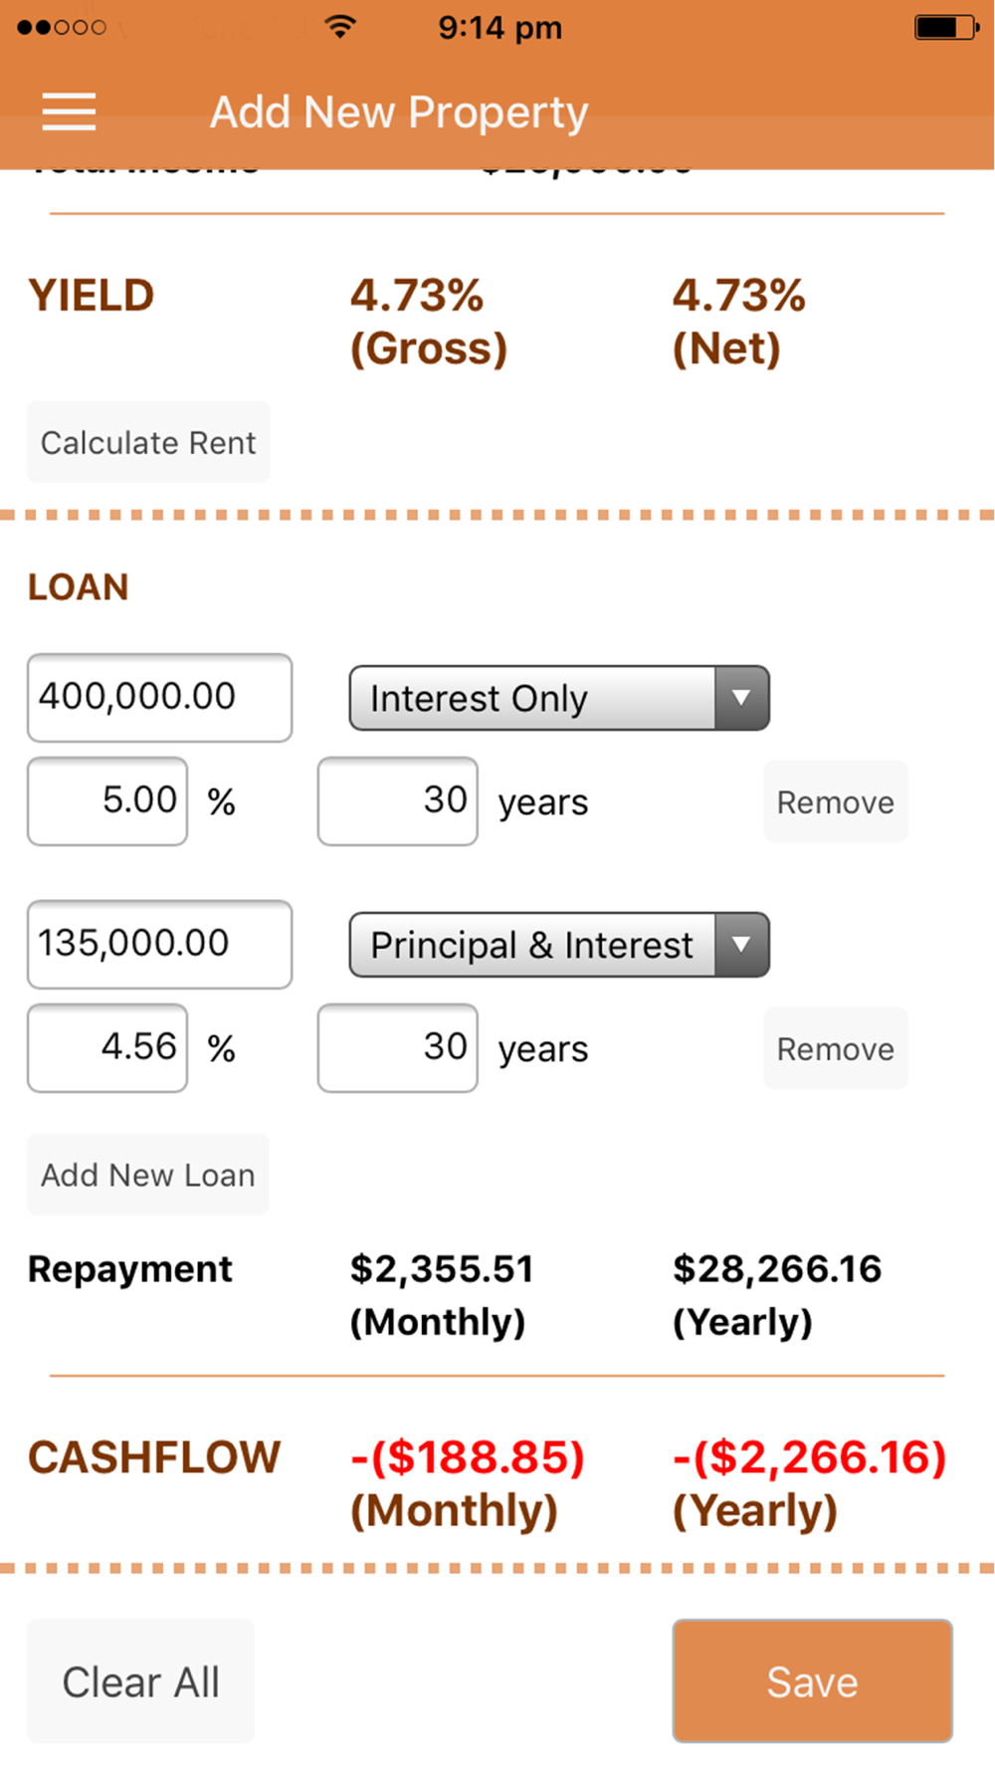Open the Interest Only loan type dropdown
This screenshot has height=1770, width=995.
click(x=558, y=698)
